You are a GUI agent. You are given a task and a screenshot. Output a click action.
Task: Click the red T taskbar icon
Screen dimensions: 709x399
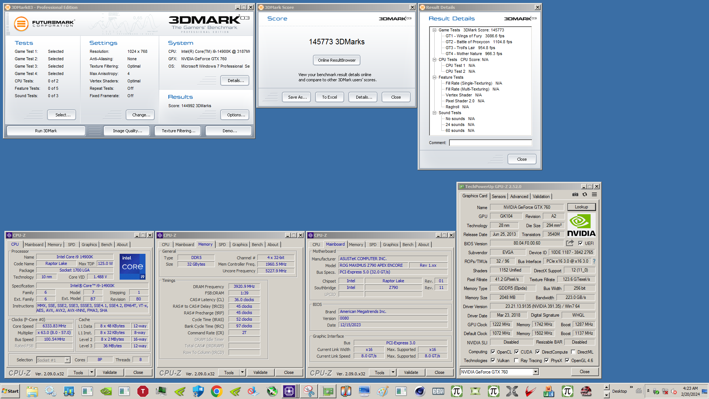click(143, 391)
